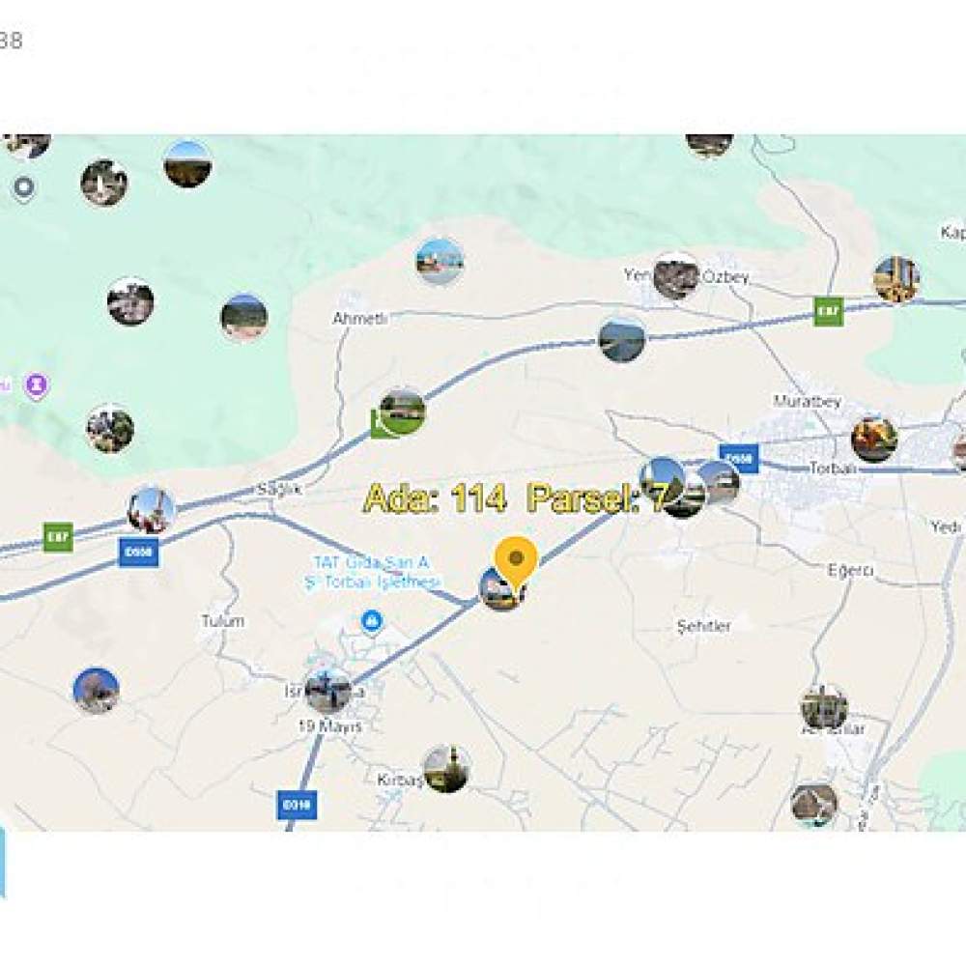The height and width of the screenshot is (966, 966).
Task: Click the TAT Gıda San A.Ş. Torbalı İşletmesi label
Action: pos(373,572)
